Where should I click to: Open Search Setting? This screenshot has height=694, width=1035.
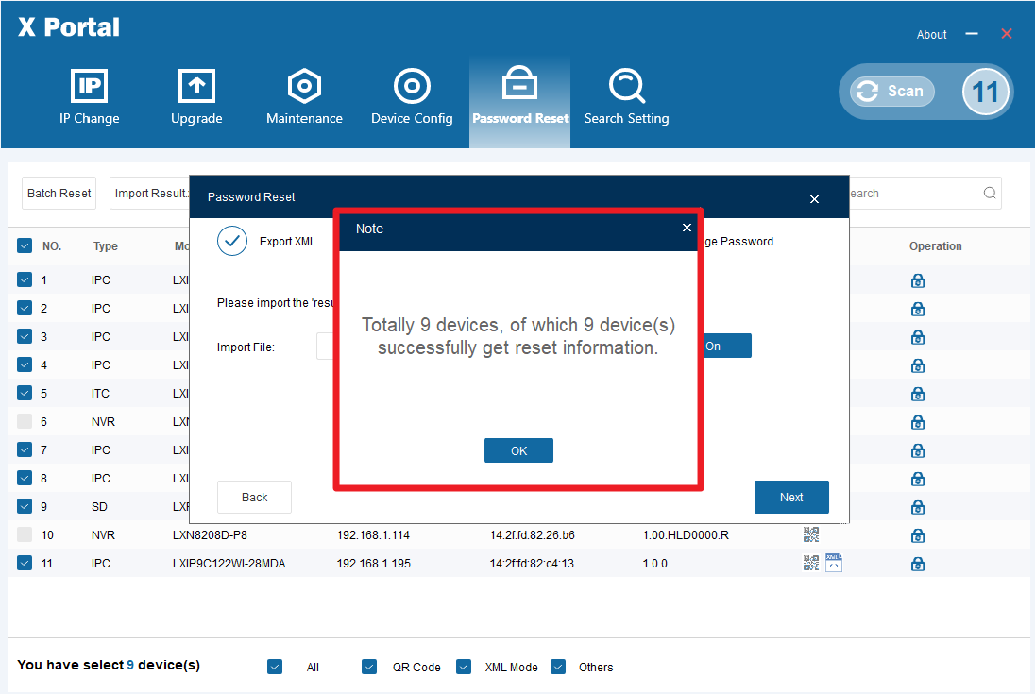click(x=626, y=97)
